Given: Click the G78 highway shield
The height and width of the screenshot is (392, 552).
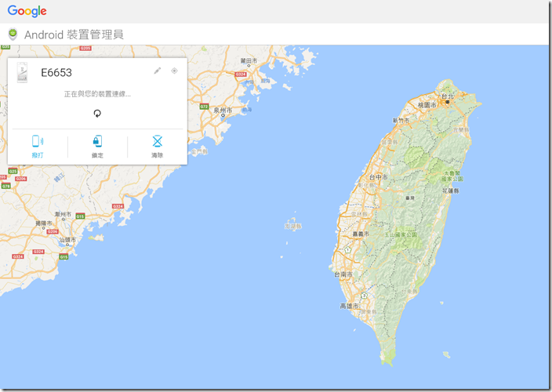Looking at the screenshot, I should (6, 186).
